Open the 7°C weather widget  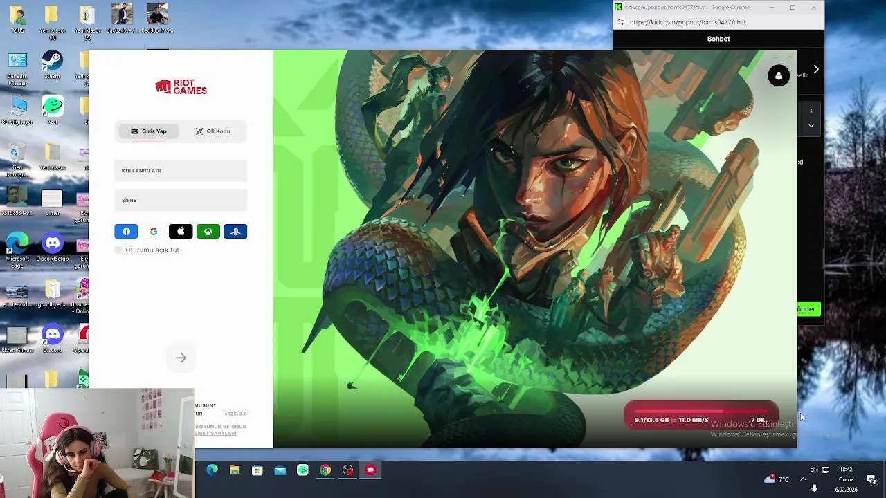pos(777,479)
